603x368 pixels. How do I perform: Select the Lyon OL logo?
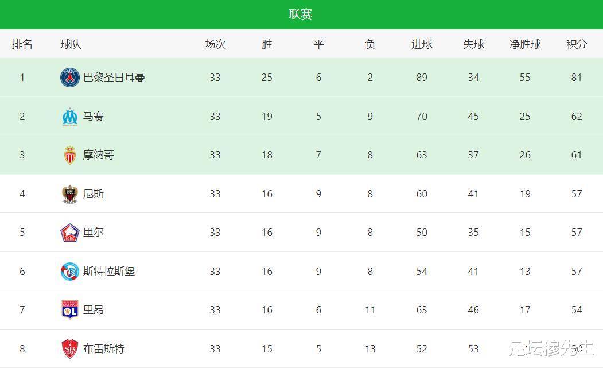(69, 310)
